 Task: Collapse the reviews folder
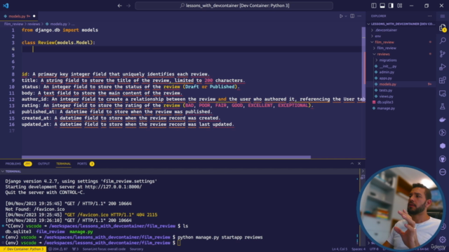coord(383,54)
